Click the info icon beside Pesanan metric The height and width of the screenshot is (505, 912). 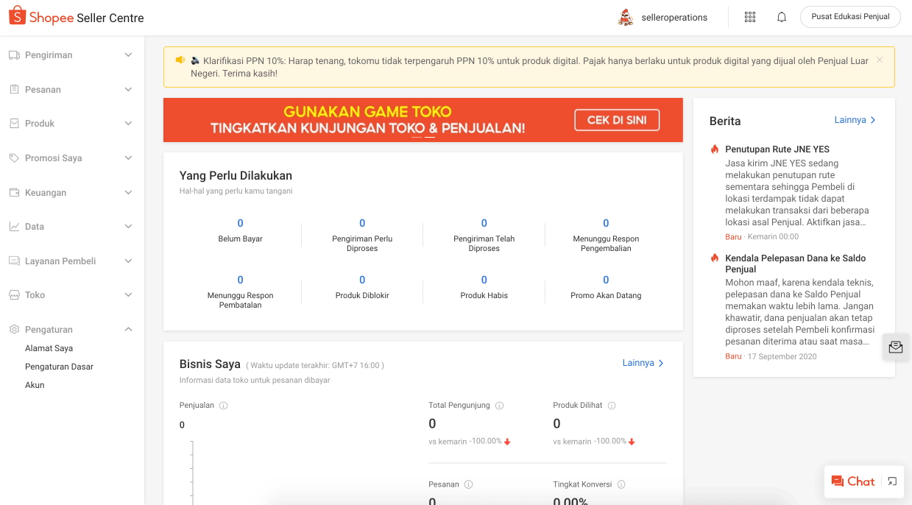[468, 484]
